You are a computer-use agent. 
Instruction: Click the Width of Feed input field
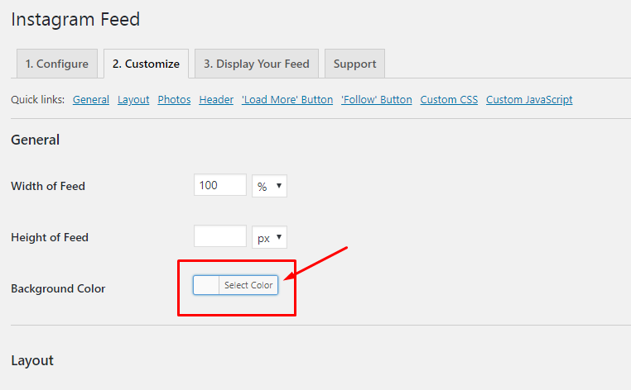219,185
